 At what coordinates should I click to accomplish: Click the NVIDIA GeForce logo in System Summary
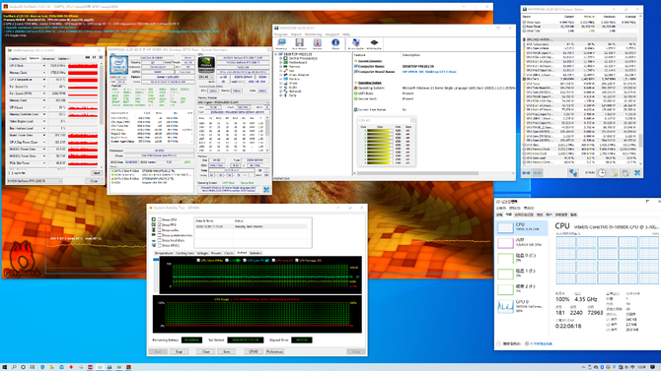[206, 65]
